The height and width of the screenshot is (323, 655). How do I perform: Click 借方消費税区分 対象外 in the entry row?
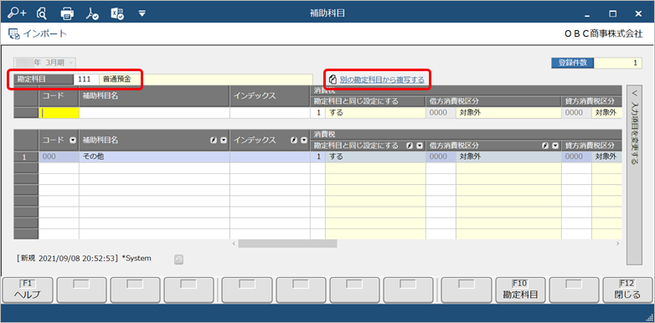click(508, 113)
